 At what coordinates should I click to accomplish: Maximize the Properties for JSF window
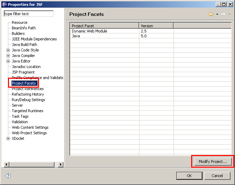(x=224, y=4)
